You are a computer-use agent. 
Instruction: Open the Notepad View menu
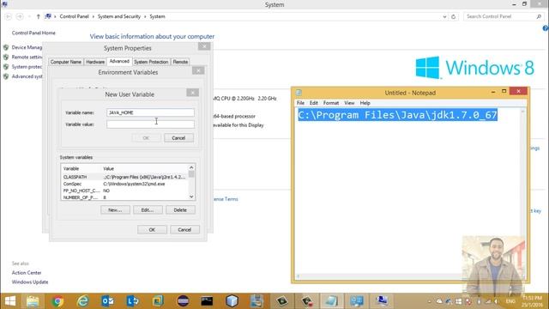pyautogui.click(x=349, y=103)
